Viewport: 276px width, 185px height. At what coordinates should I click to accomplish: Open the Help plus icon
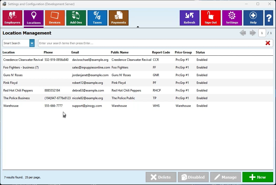(253, 18)
